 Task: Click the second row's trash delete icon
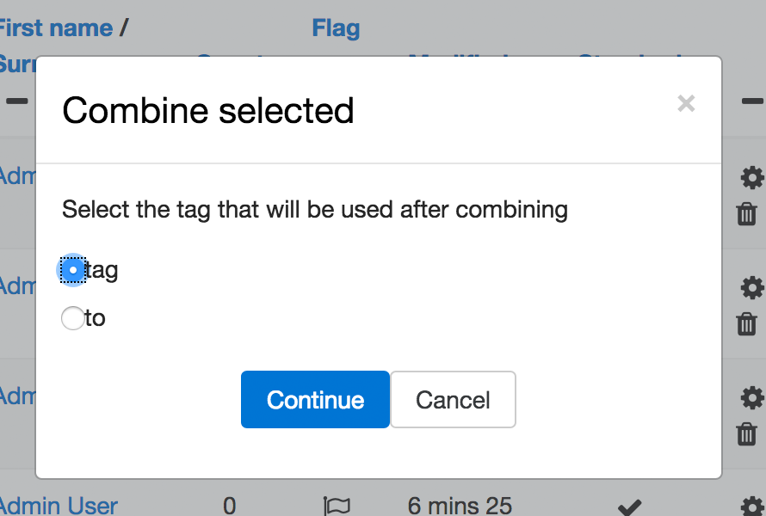point(746,324)
